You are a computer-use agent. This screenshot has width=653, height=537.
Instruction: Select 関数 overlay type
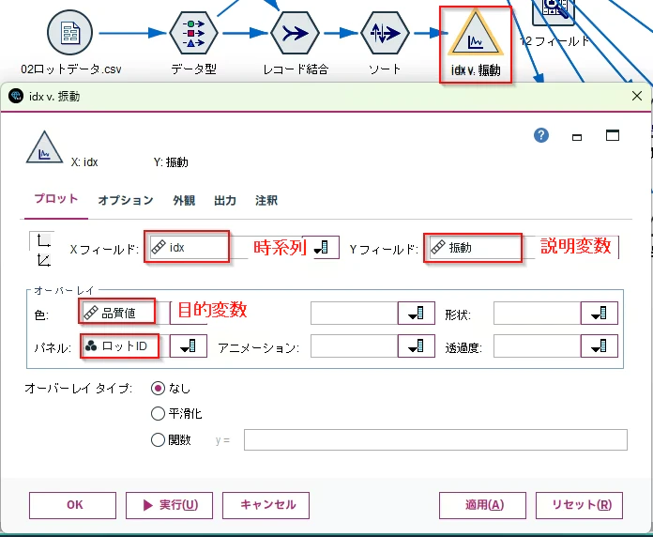click(158, 439)
